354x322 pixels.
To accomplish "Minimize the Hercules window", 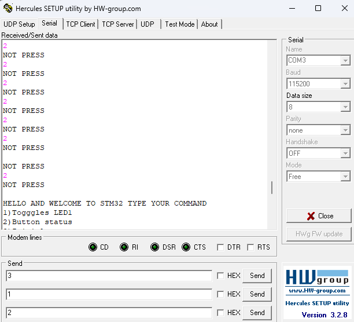I will click(292, 8).
